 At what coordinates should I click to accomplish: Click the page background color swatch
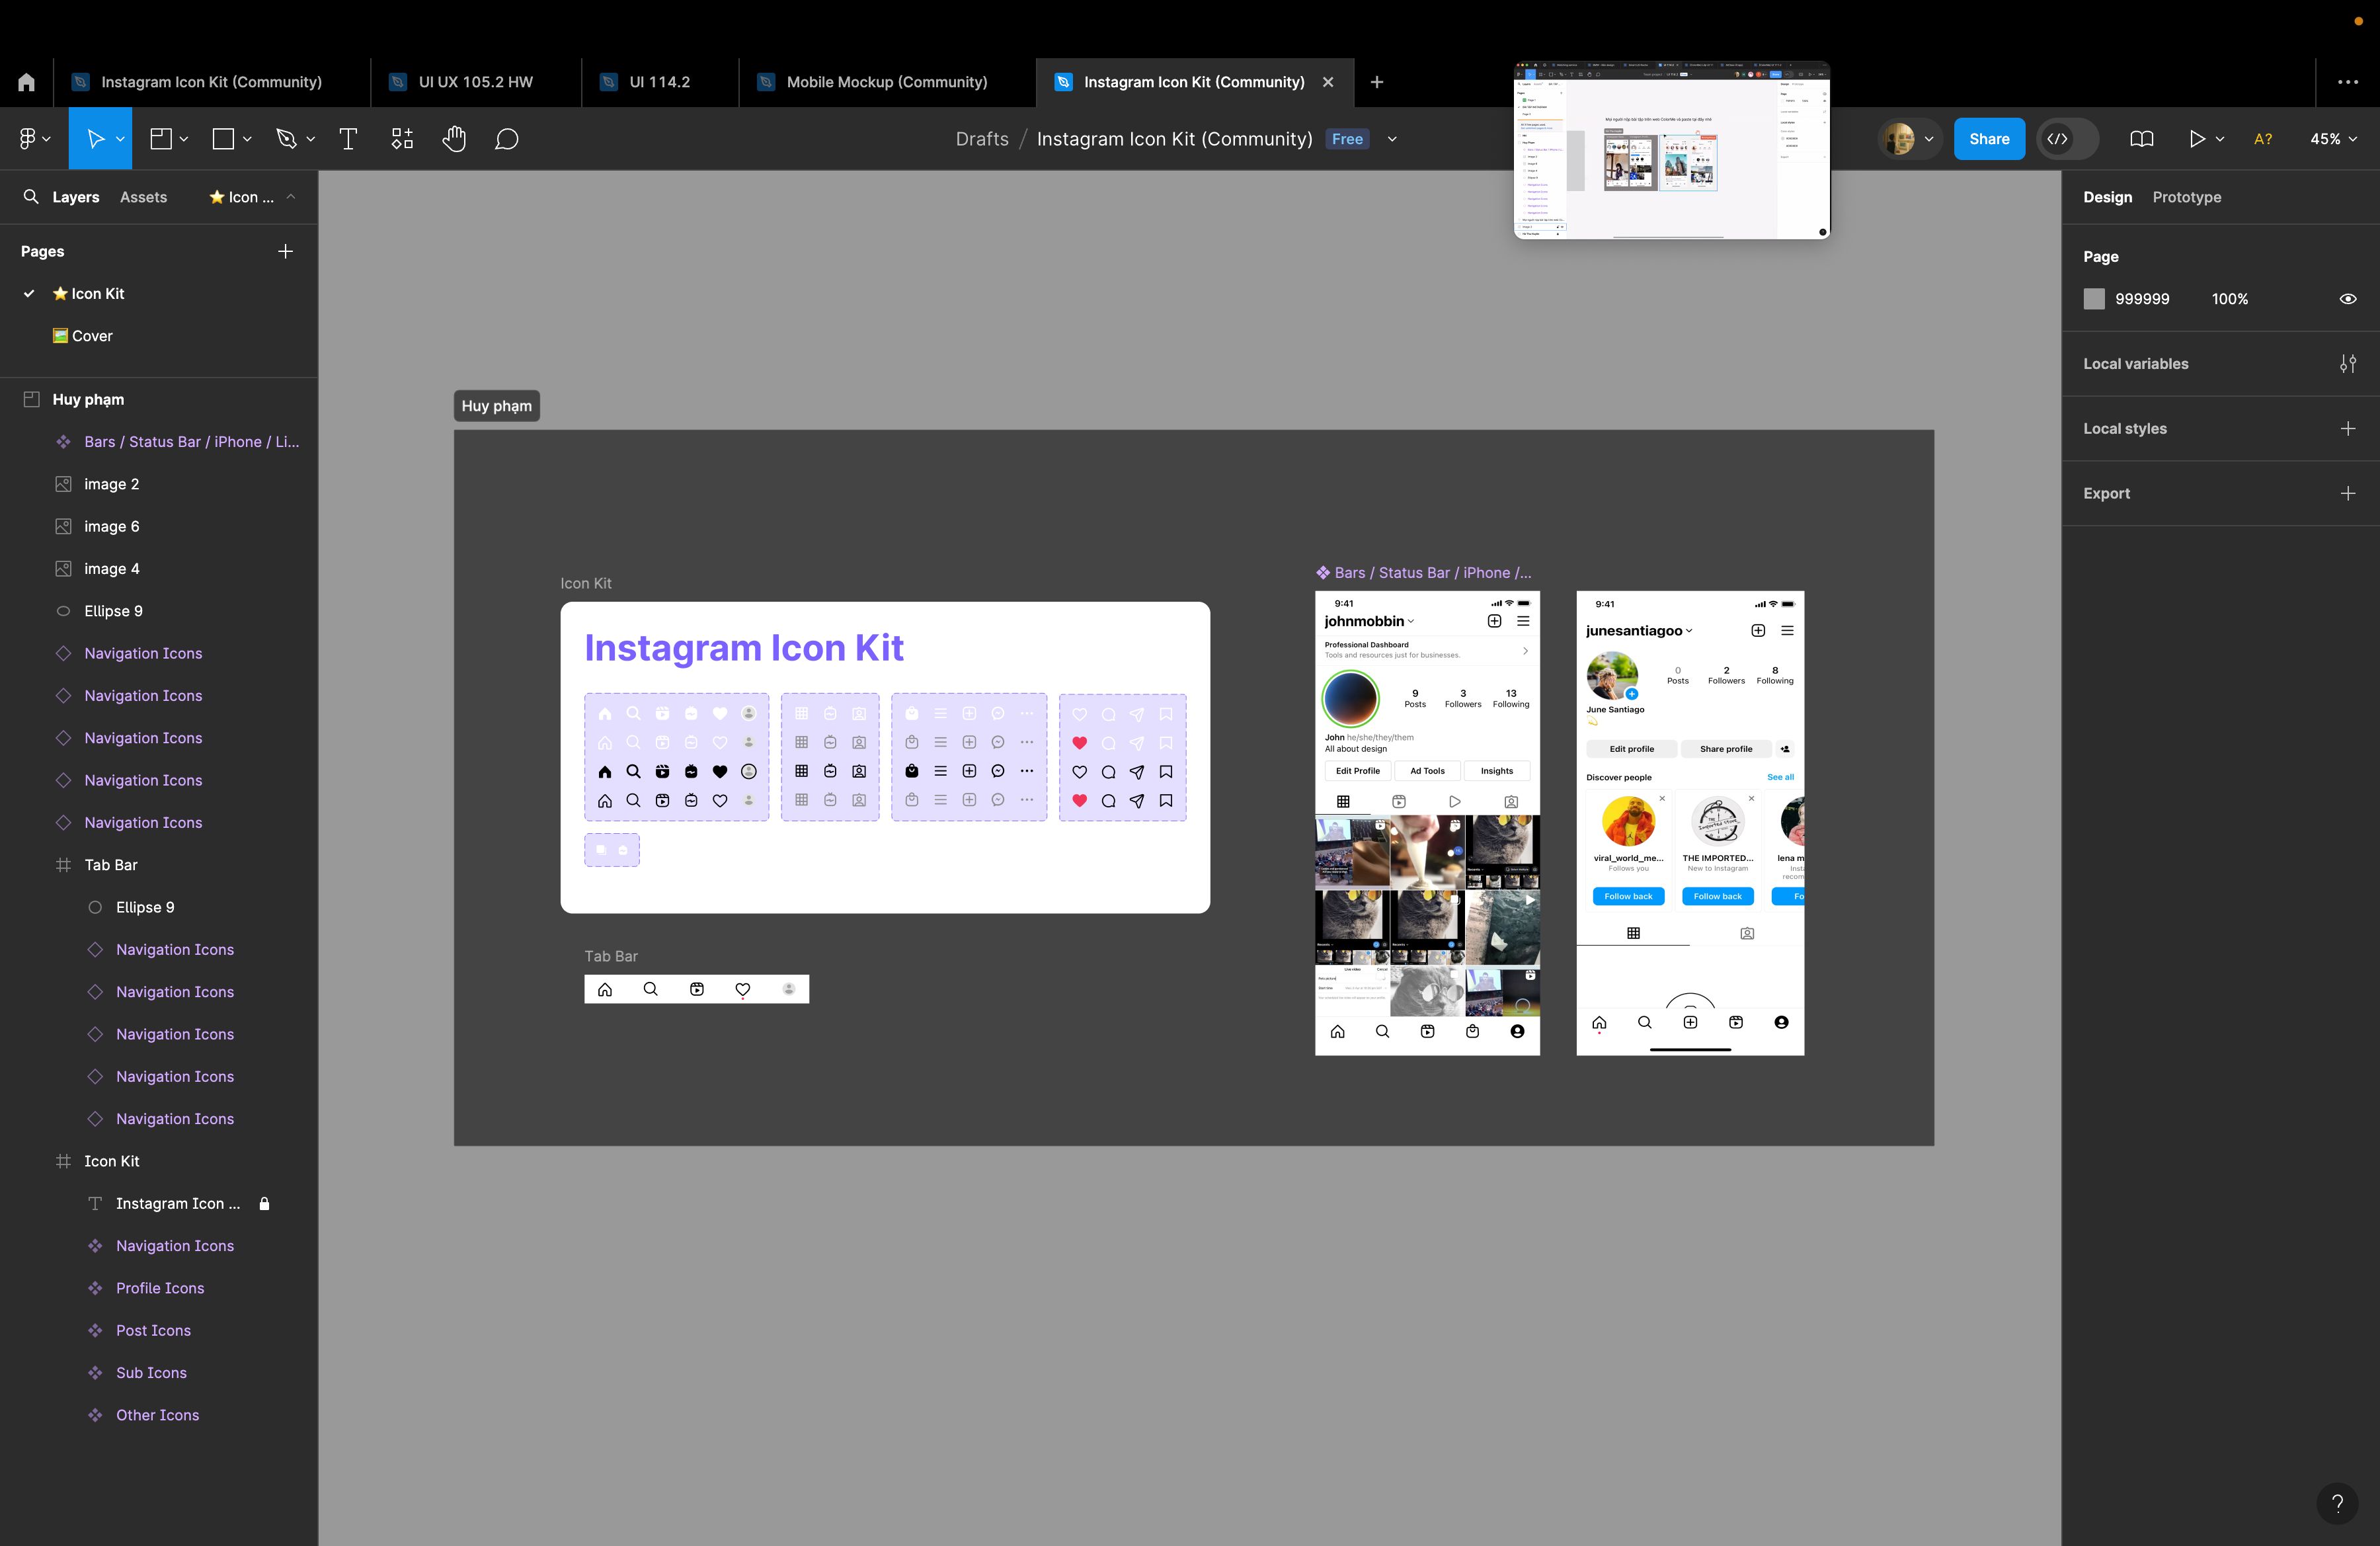tap(2094, 299)
